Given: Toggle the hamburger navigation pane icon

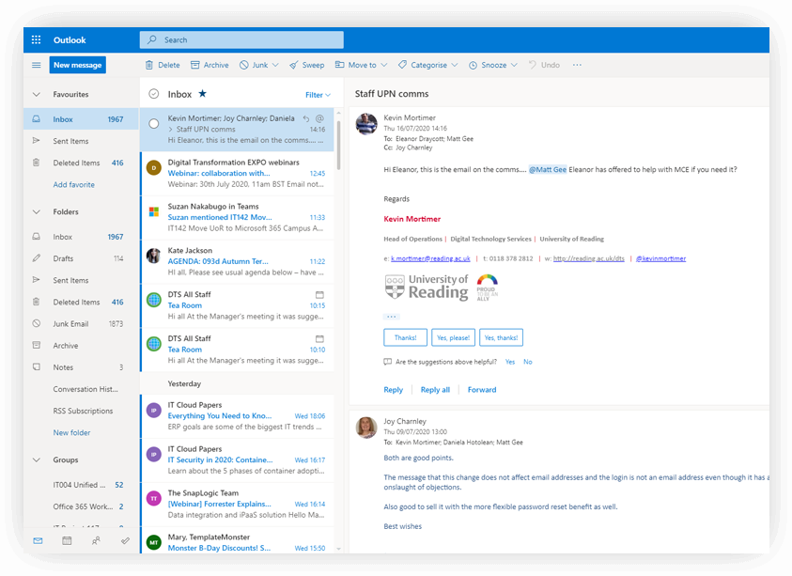Looking at the screenshot, I should (x=37, y=65).
